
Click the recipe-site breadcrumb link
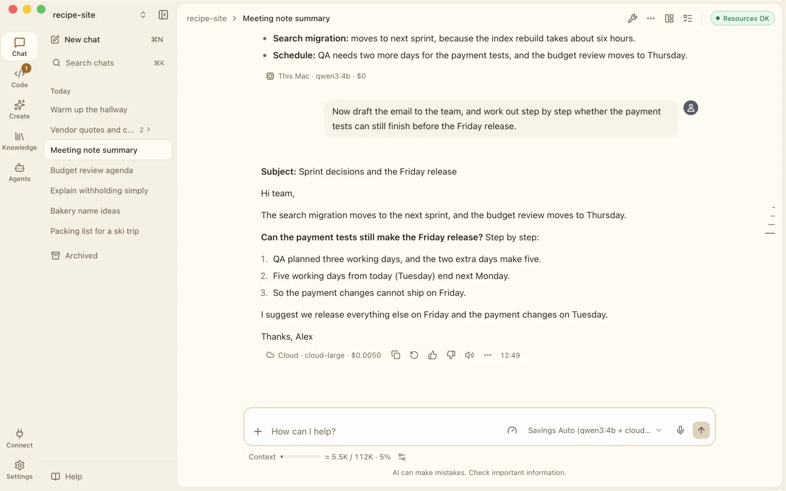[x=206, y=19]
